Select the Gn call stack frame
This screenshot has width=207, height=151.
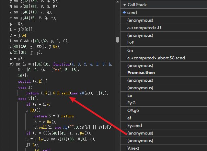coord(164,50)
